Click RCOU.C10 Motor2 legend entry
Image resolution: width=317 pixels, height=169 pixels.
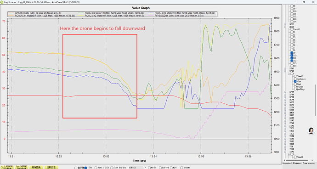coord(181,13)
